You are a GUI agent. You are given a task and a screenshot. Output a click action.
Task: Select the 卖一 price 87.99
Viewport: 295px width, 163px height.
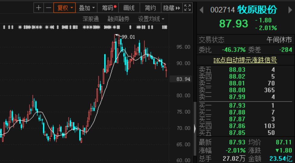[x=237, y=97]
